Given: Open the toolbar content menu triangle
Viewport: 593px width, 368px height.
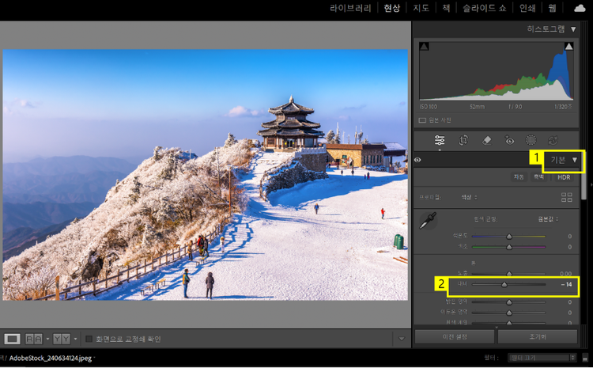Looking at the screenshot, I should [x=402, y=339].
